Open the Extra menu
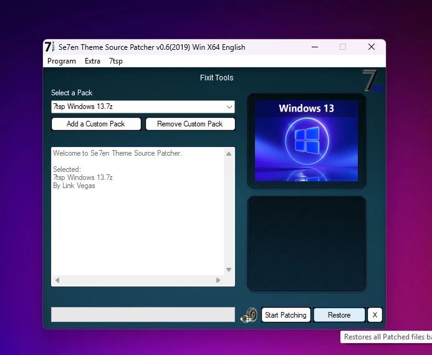This screenshot has height=355, width=432. 92,61
